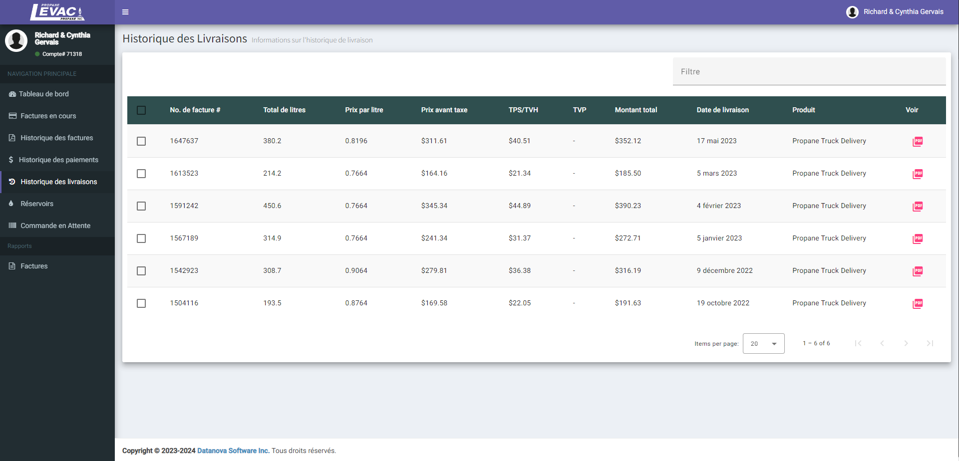Go to the next page of results
959x461 pixels.
906,343
